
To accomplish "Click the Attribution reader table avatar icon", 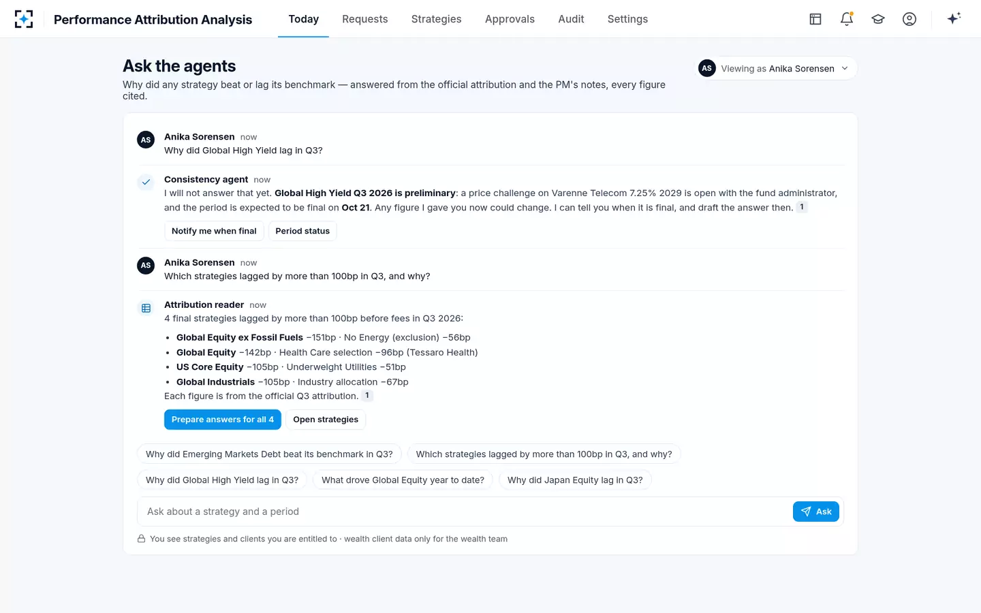I will [x=146, y=308].
